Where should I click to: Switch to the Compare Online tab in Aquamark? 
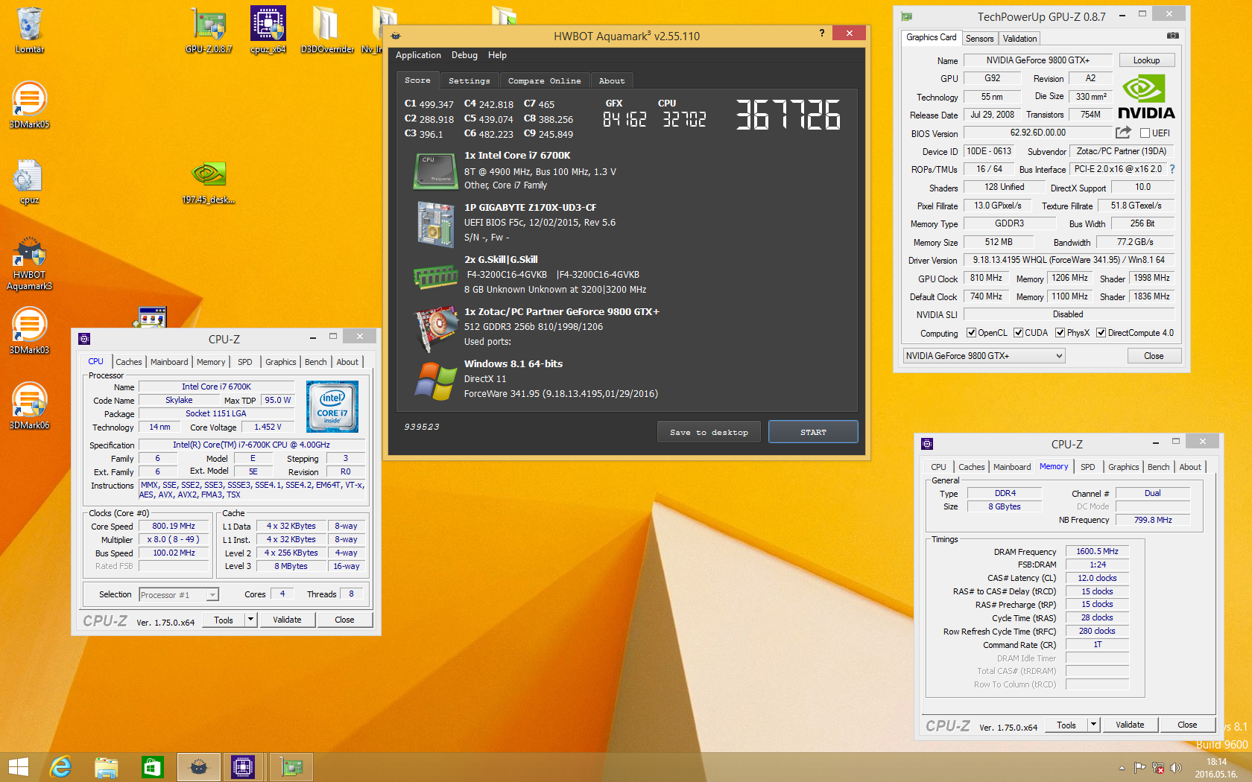(544, 80)
